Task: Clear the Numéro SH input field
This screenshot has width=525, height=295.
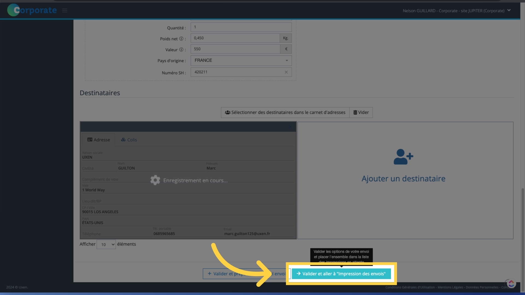Action: (x=287, y=72)
